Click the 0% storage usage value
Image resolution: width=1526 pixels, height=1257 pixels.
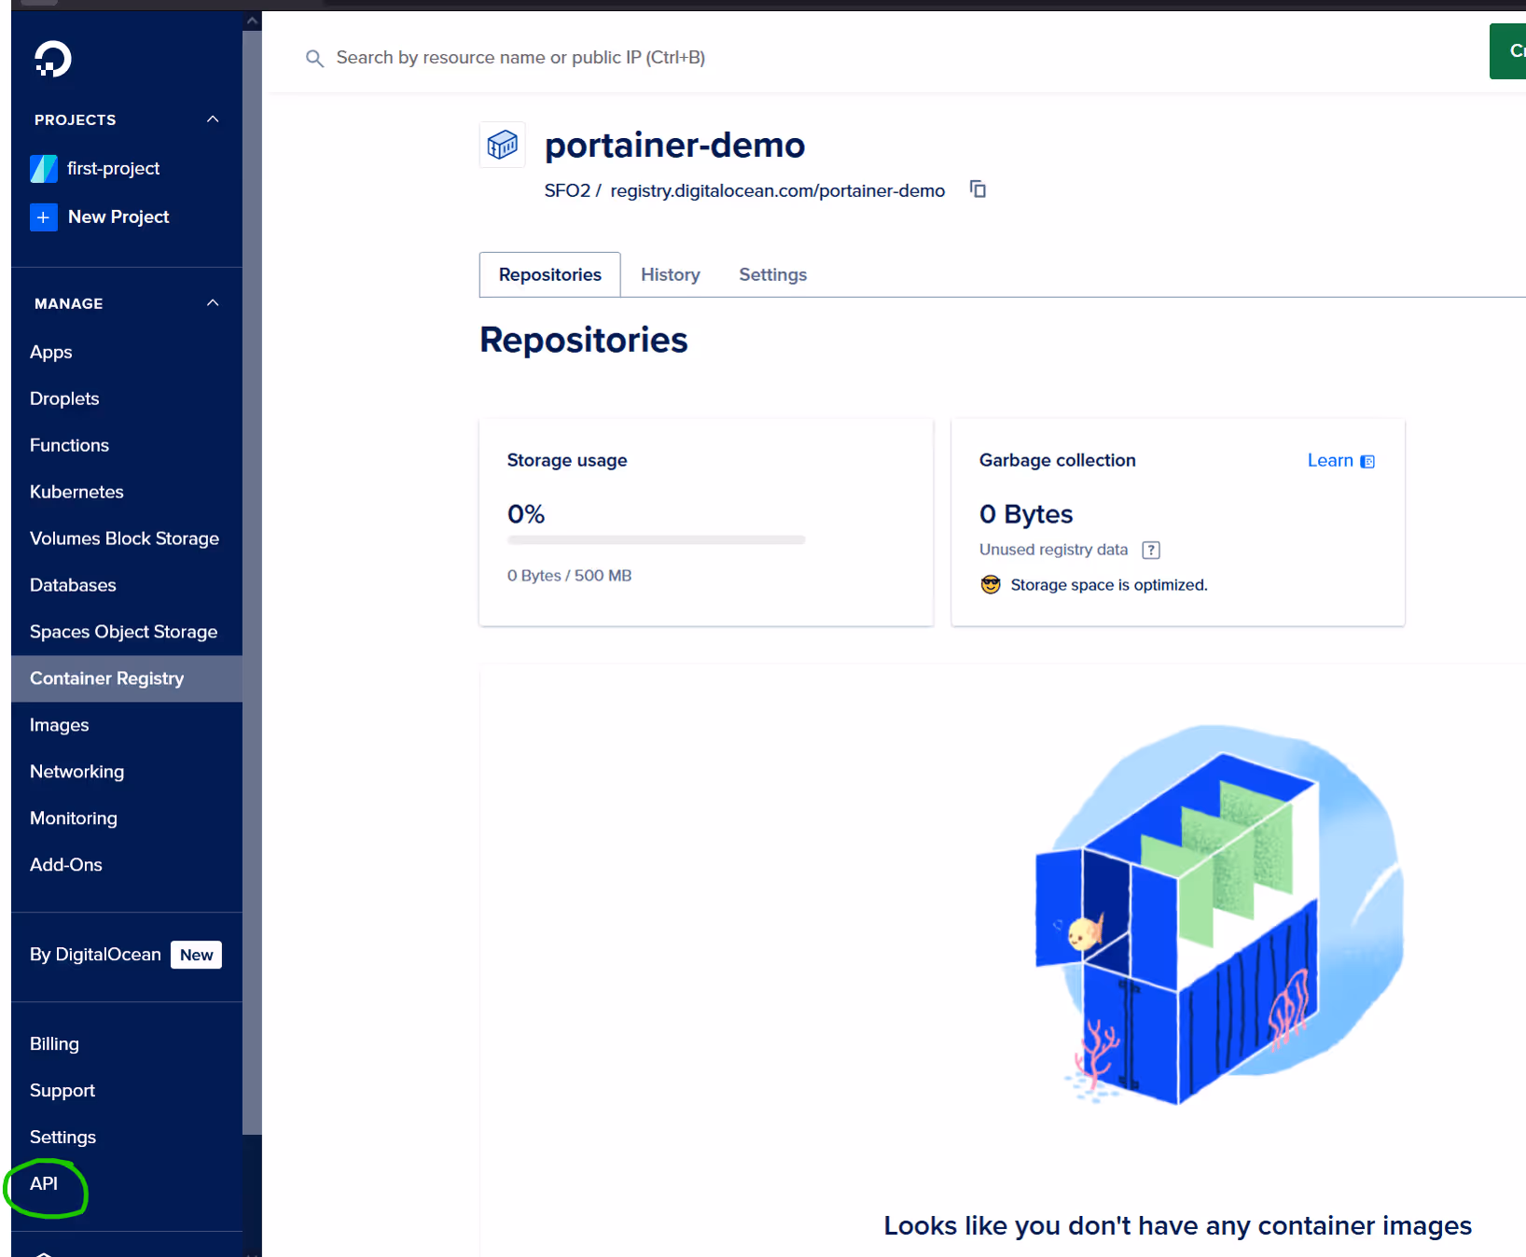tap(526, 514)
